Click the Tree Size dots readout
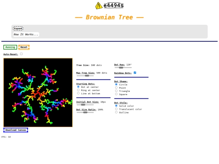The width and height of the screenshot is (219, 164). (89, 65)
